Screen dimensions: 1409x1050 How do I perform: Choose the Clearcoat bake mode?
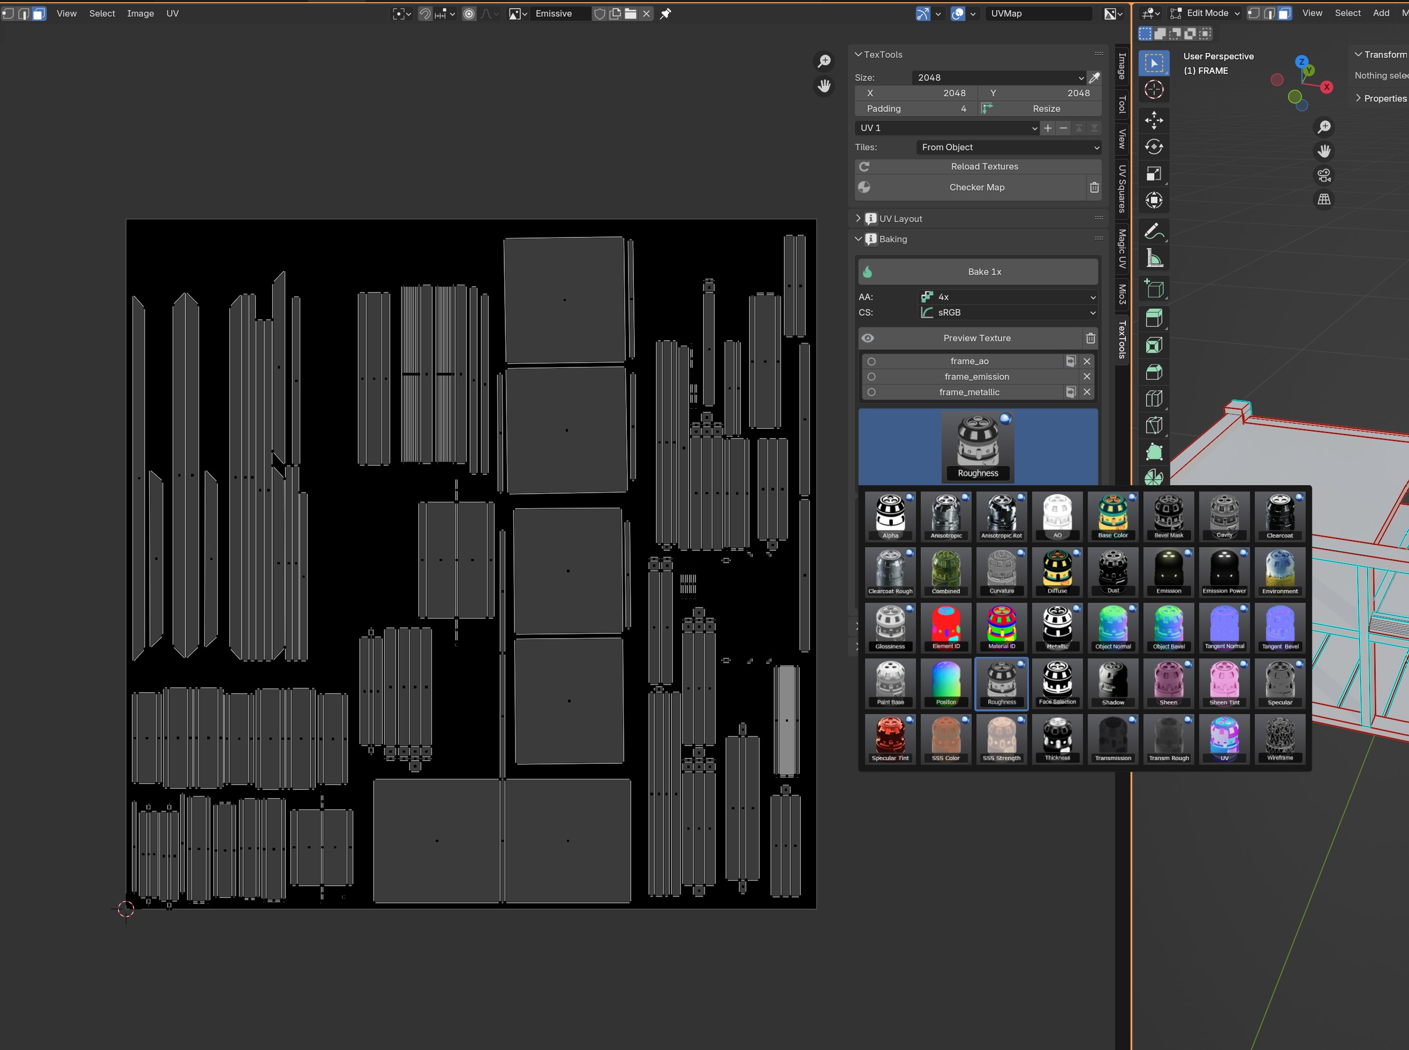coord(1280,517)
